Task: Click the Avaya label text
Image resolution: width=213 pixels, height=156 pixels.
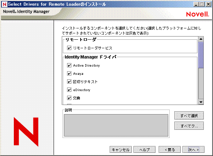Action: click(x=78, y=74)
